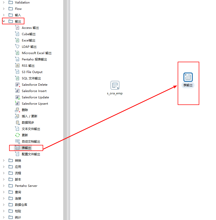Click the 配置文件输出 step icon
The image size is (216, 220).
click(x=17, y=154)
